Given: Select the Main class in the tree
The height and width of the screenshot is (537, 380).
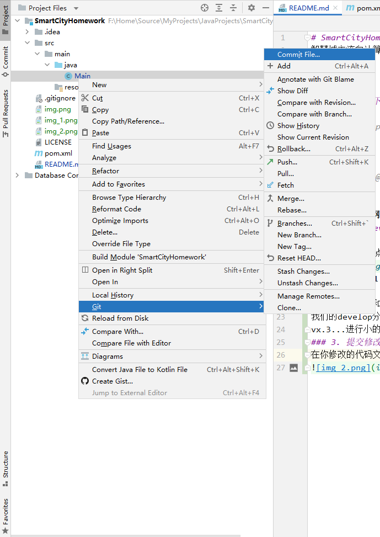Looking at the screenshot, I should (x=82, y=76).
